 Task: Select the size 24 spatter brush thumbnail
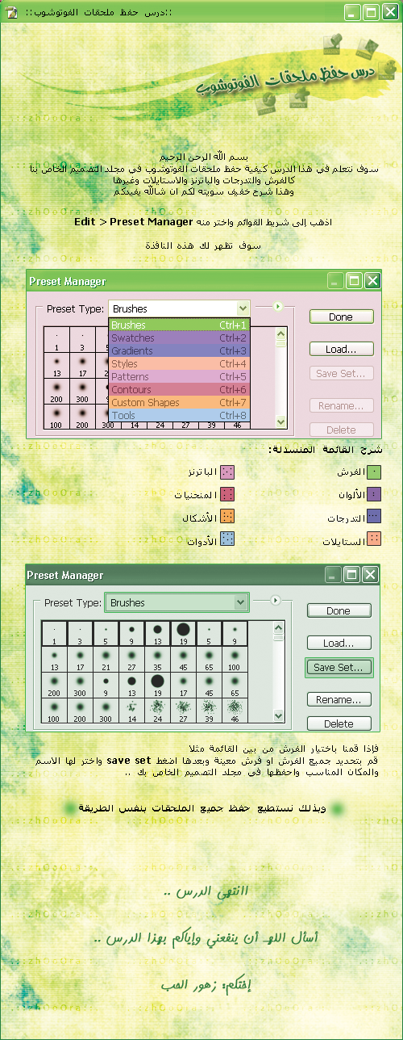point(158,711)
